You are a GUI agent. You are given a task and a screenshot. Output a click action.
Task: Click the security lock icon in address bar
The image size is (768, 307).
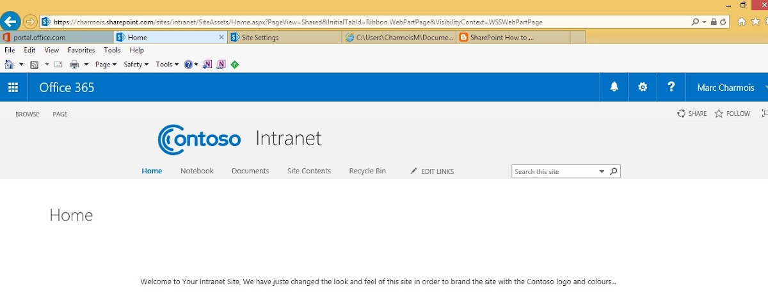point(714,22)
